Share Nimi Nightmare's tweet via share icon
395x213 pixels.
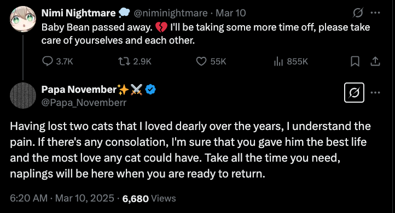tap(375, 61)
